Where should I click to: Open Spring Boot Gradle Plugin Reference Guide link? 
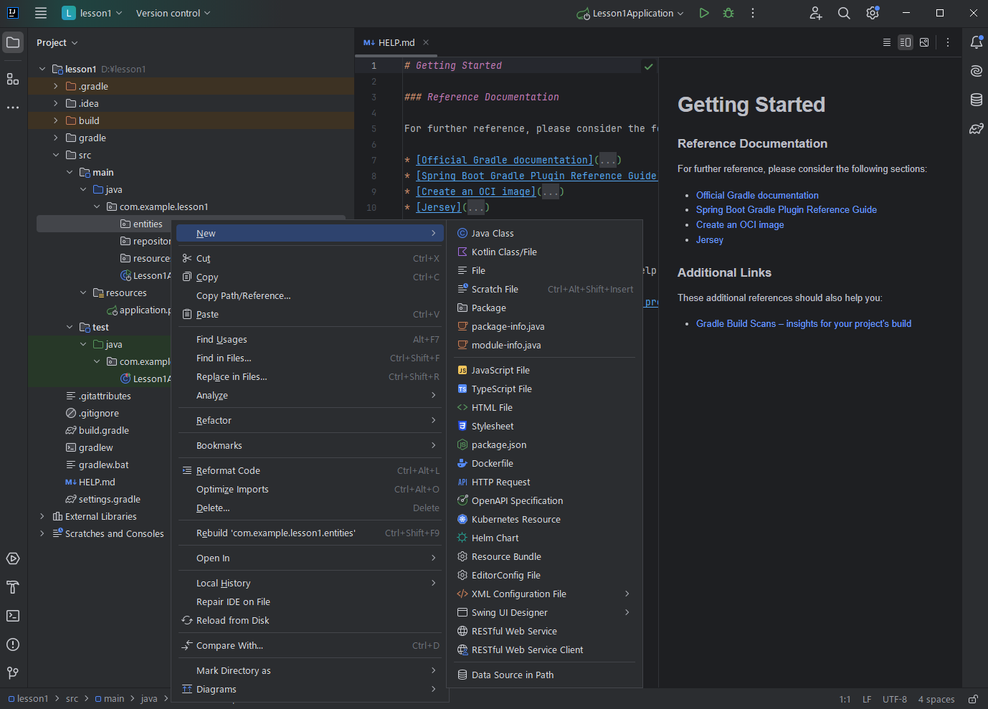point(787,209)
